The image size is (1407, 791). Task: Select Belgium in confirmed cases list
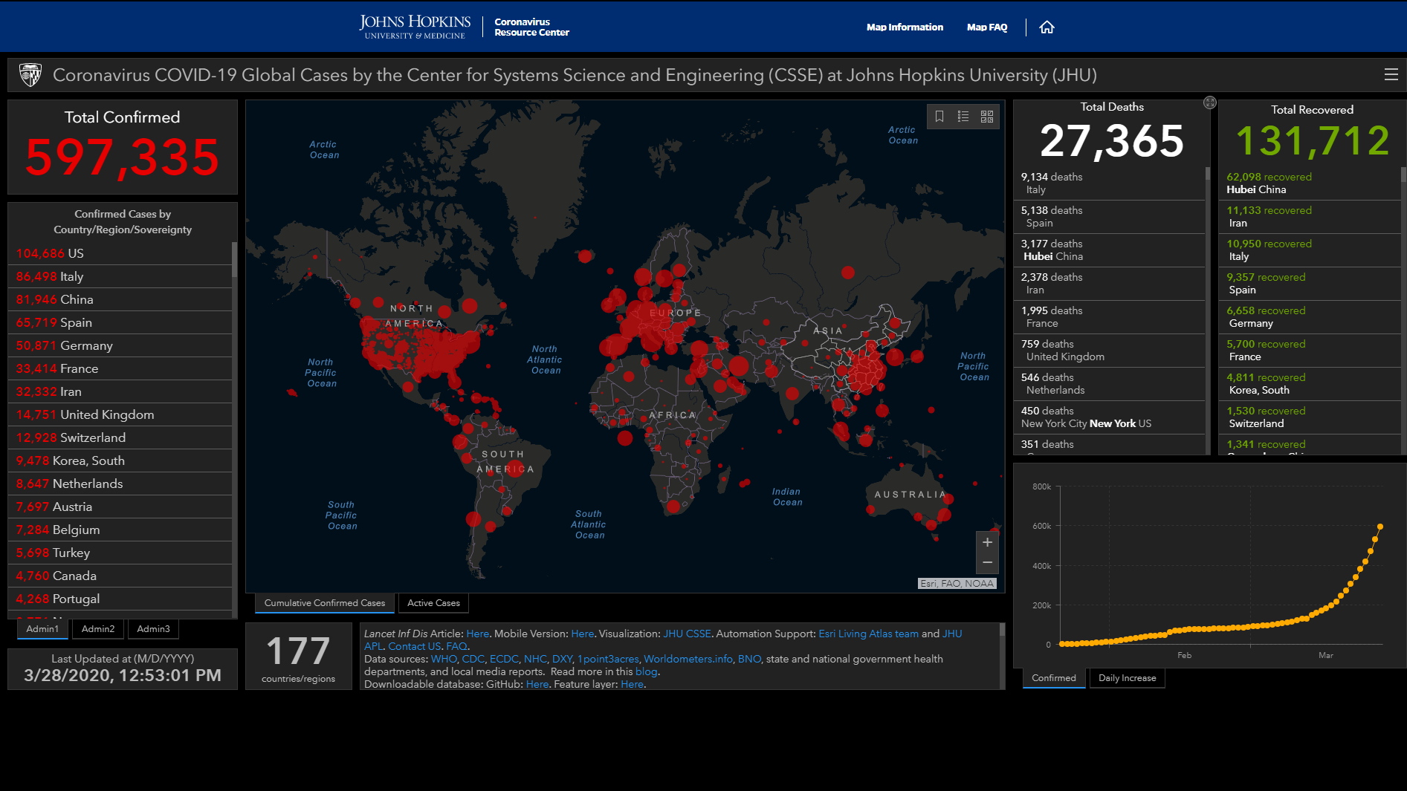tap(120, 530)
